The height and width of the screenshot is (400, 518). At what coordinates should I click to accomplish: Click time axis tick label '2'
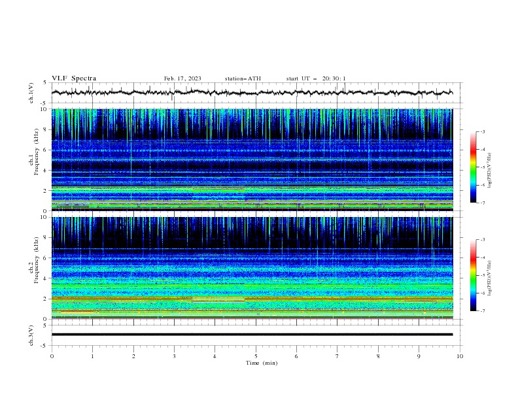point(133,356)
